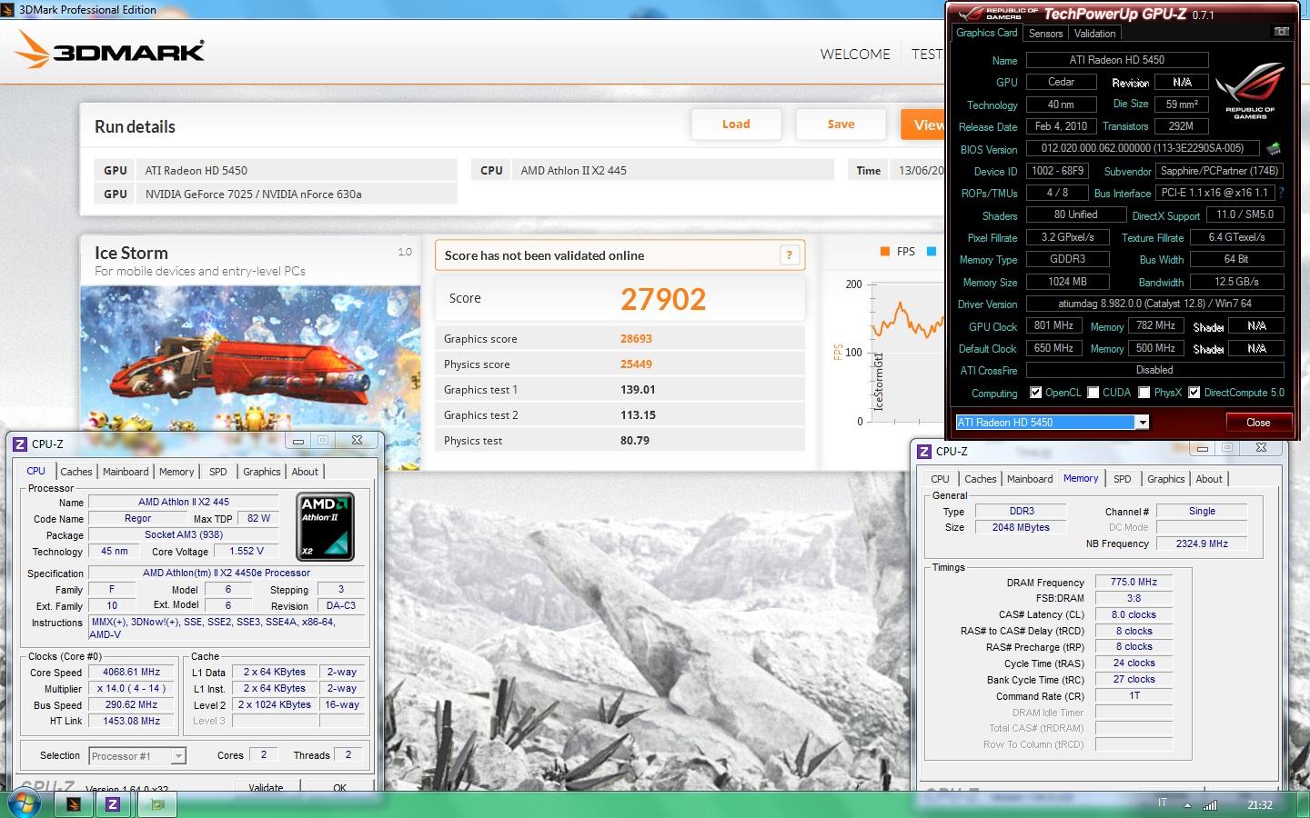Click the CPU-Z window title icon at bottom left
1310x818 pixels.
click(20, 444)
